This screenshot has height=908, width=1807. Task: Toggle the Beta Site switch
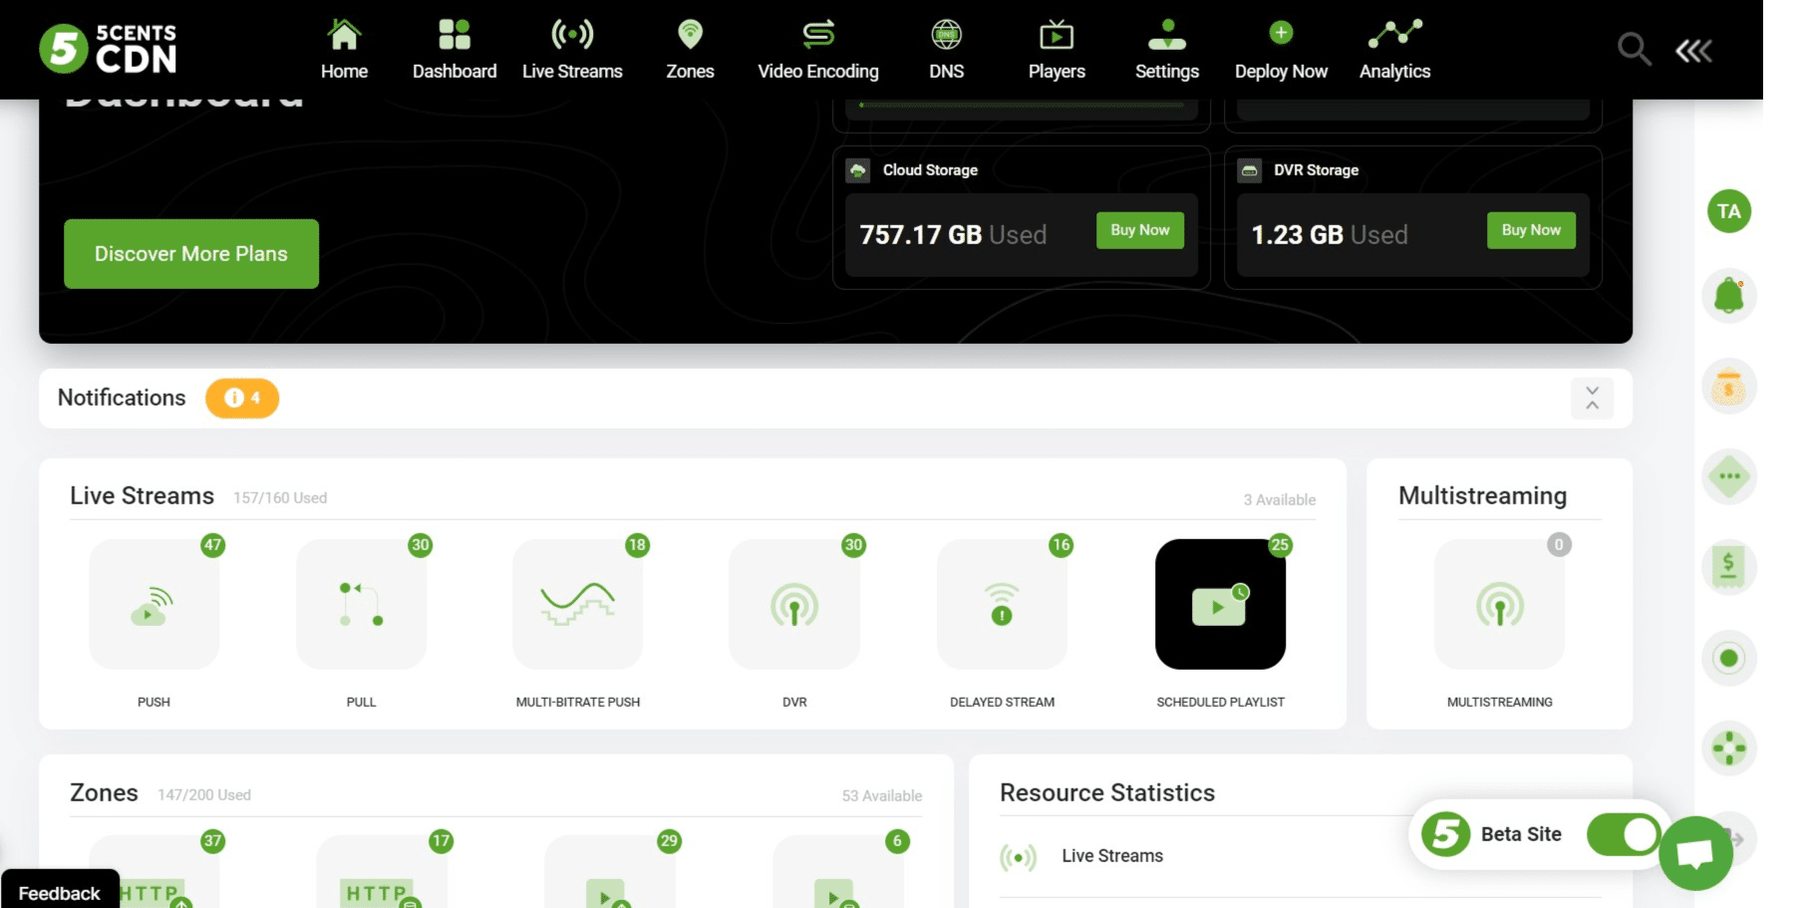[x=1623, y=834]
